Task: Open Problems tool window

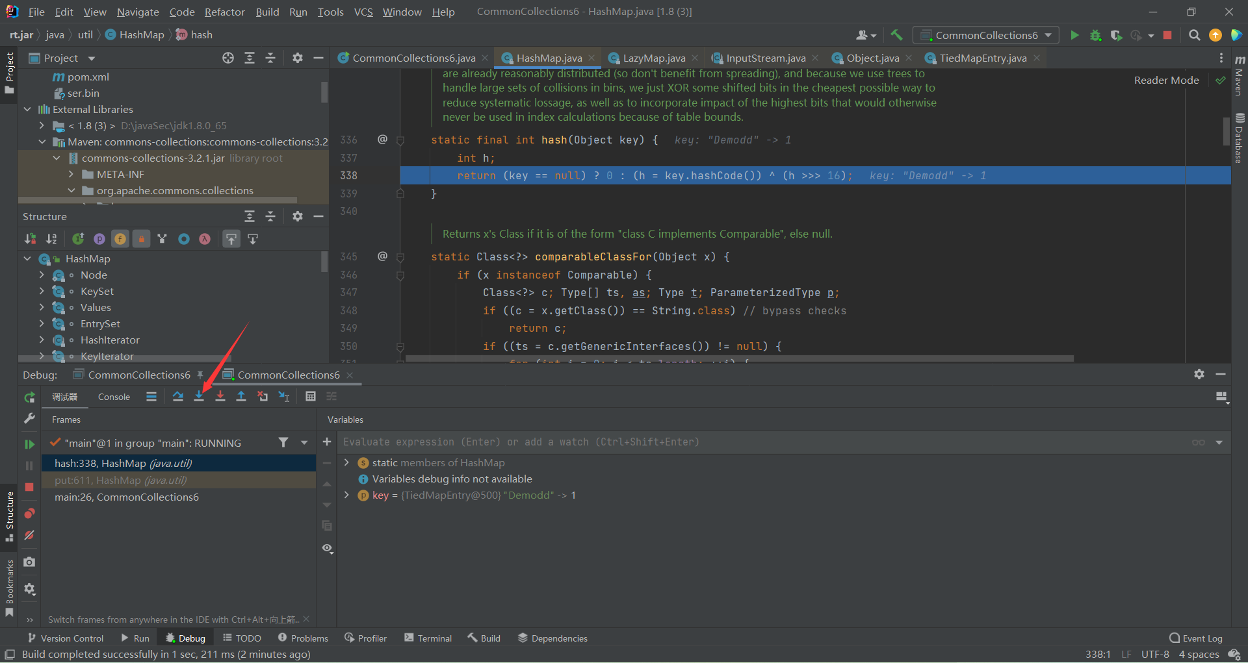Action: 303,638
